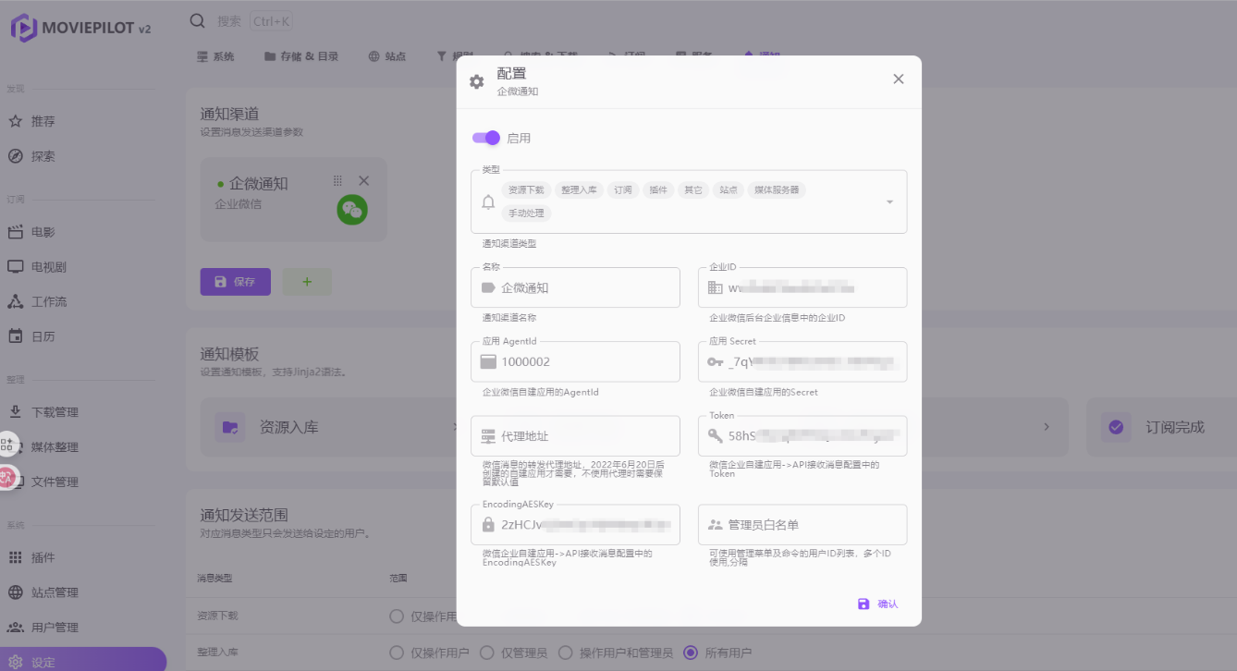Switch to the 系统 settings tab
Screen dimensions: 1237x671
tap(215, 56)
